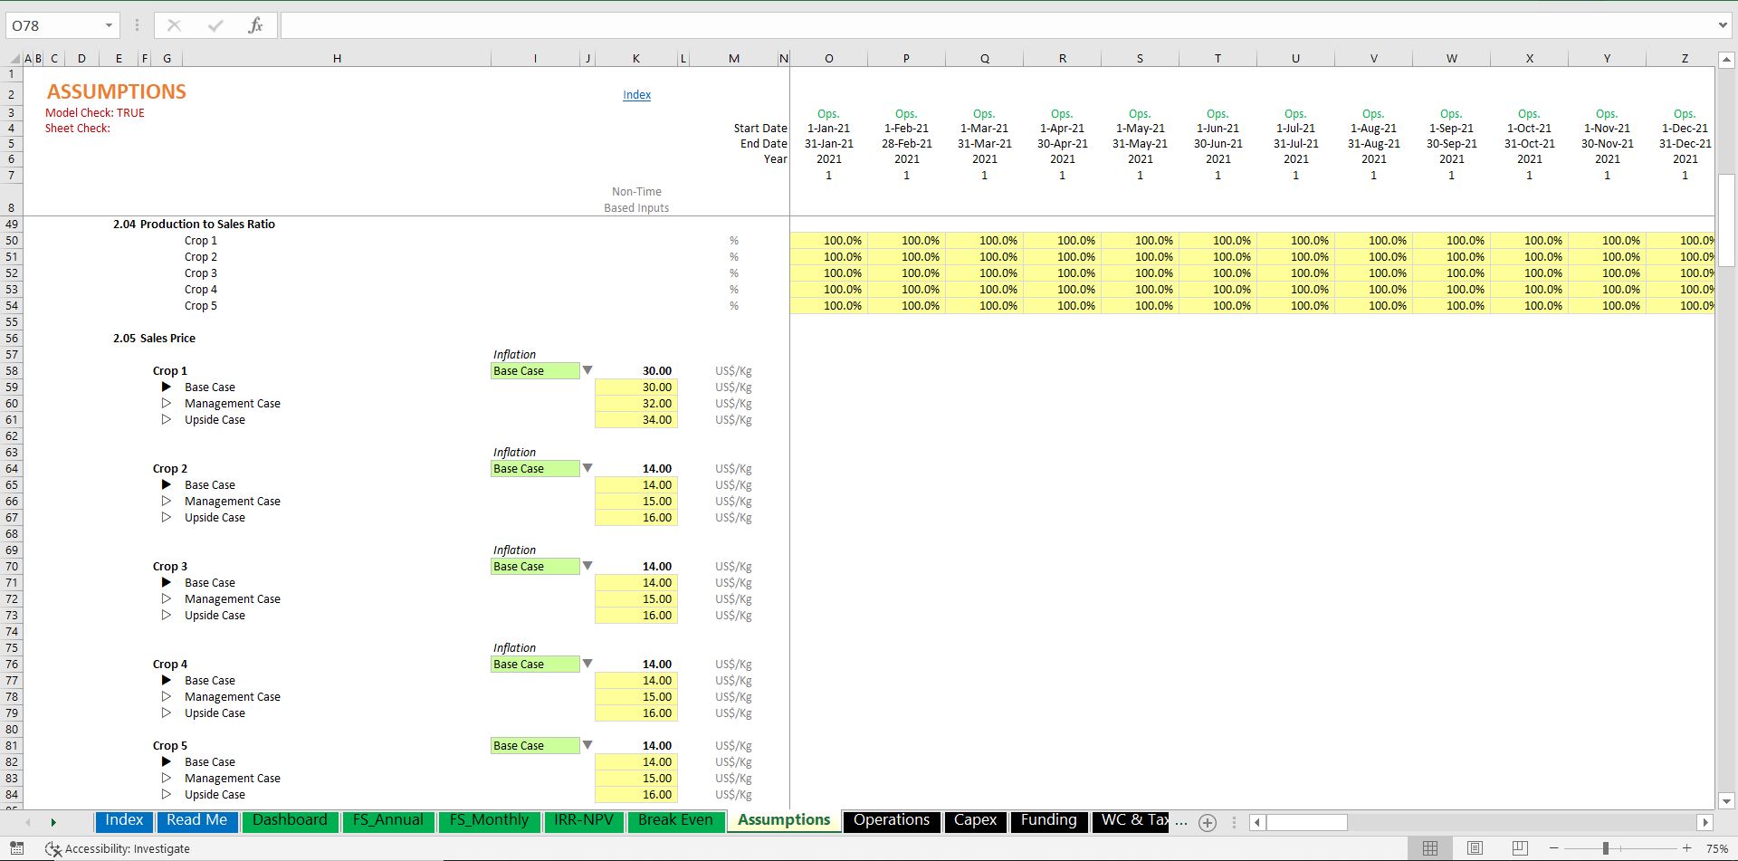Select Crop 5 Management Case triangle

167,778
